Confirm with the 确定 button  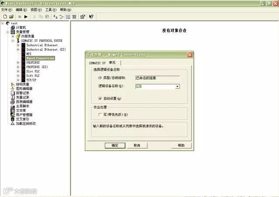click(x=115, y=145)
